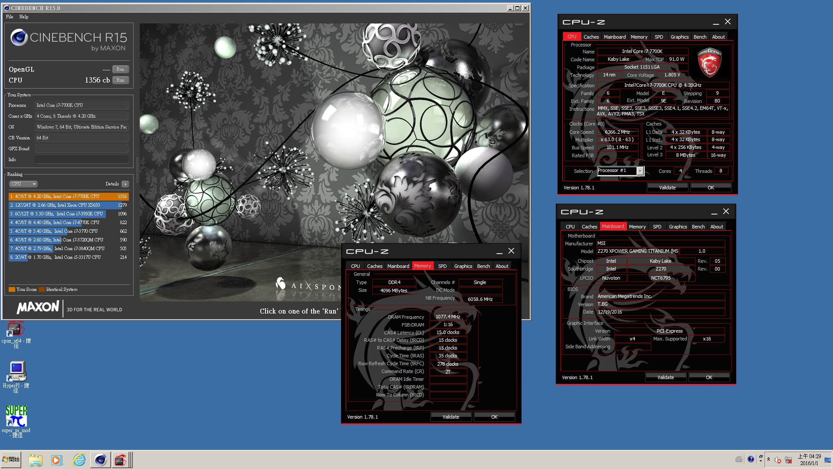Launch Windows Media Player from taskbar
The width and height of the screenshot is (833, 469).
57,460
